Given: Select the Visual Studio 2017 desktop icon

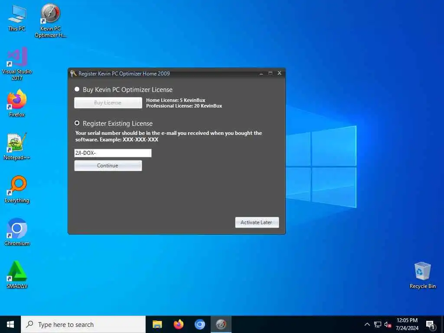Looking at the screenshot, I should pyautogui.click(x=17, y=64).
